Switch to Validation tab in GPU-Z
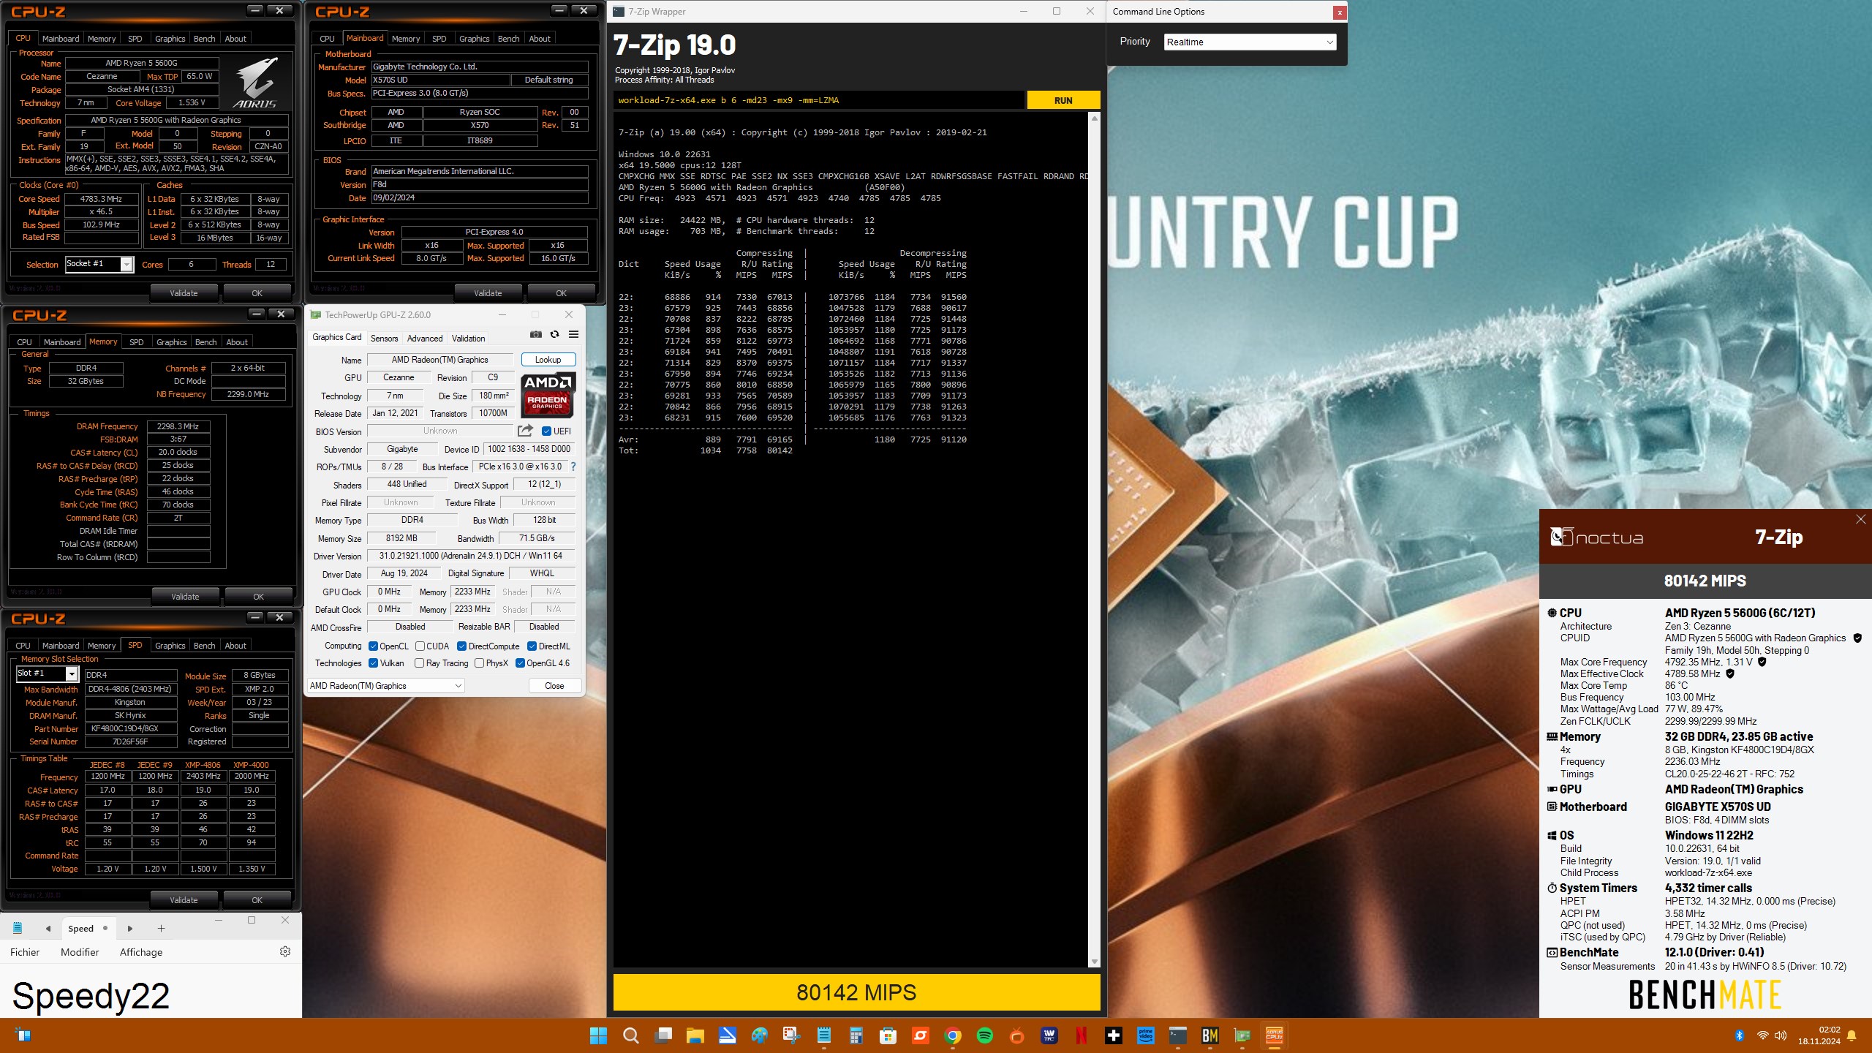 (x=468, y=338)
